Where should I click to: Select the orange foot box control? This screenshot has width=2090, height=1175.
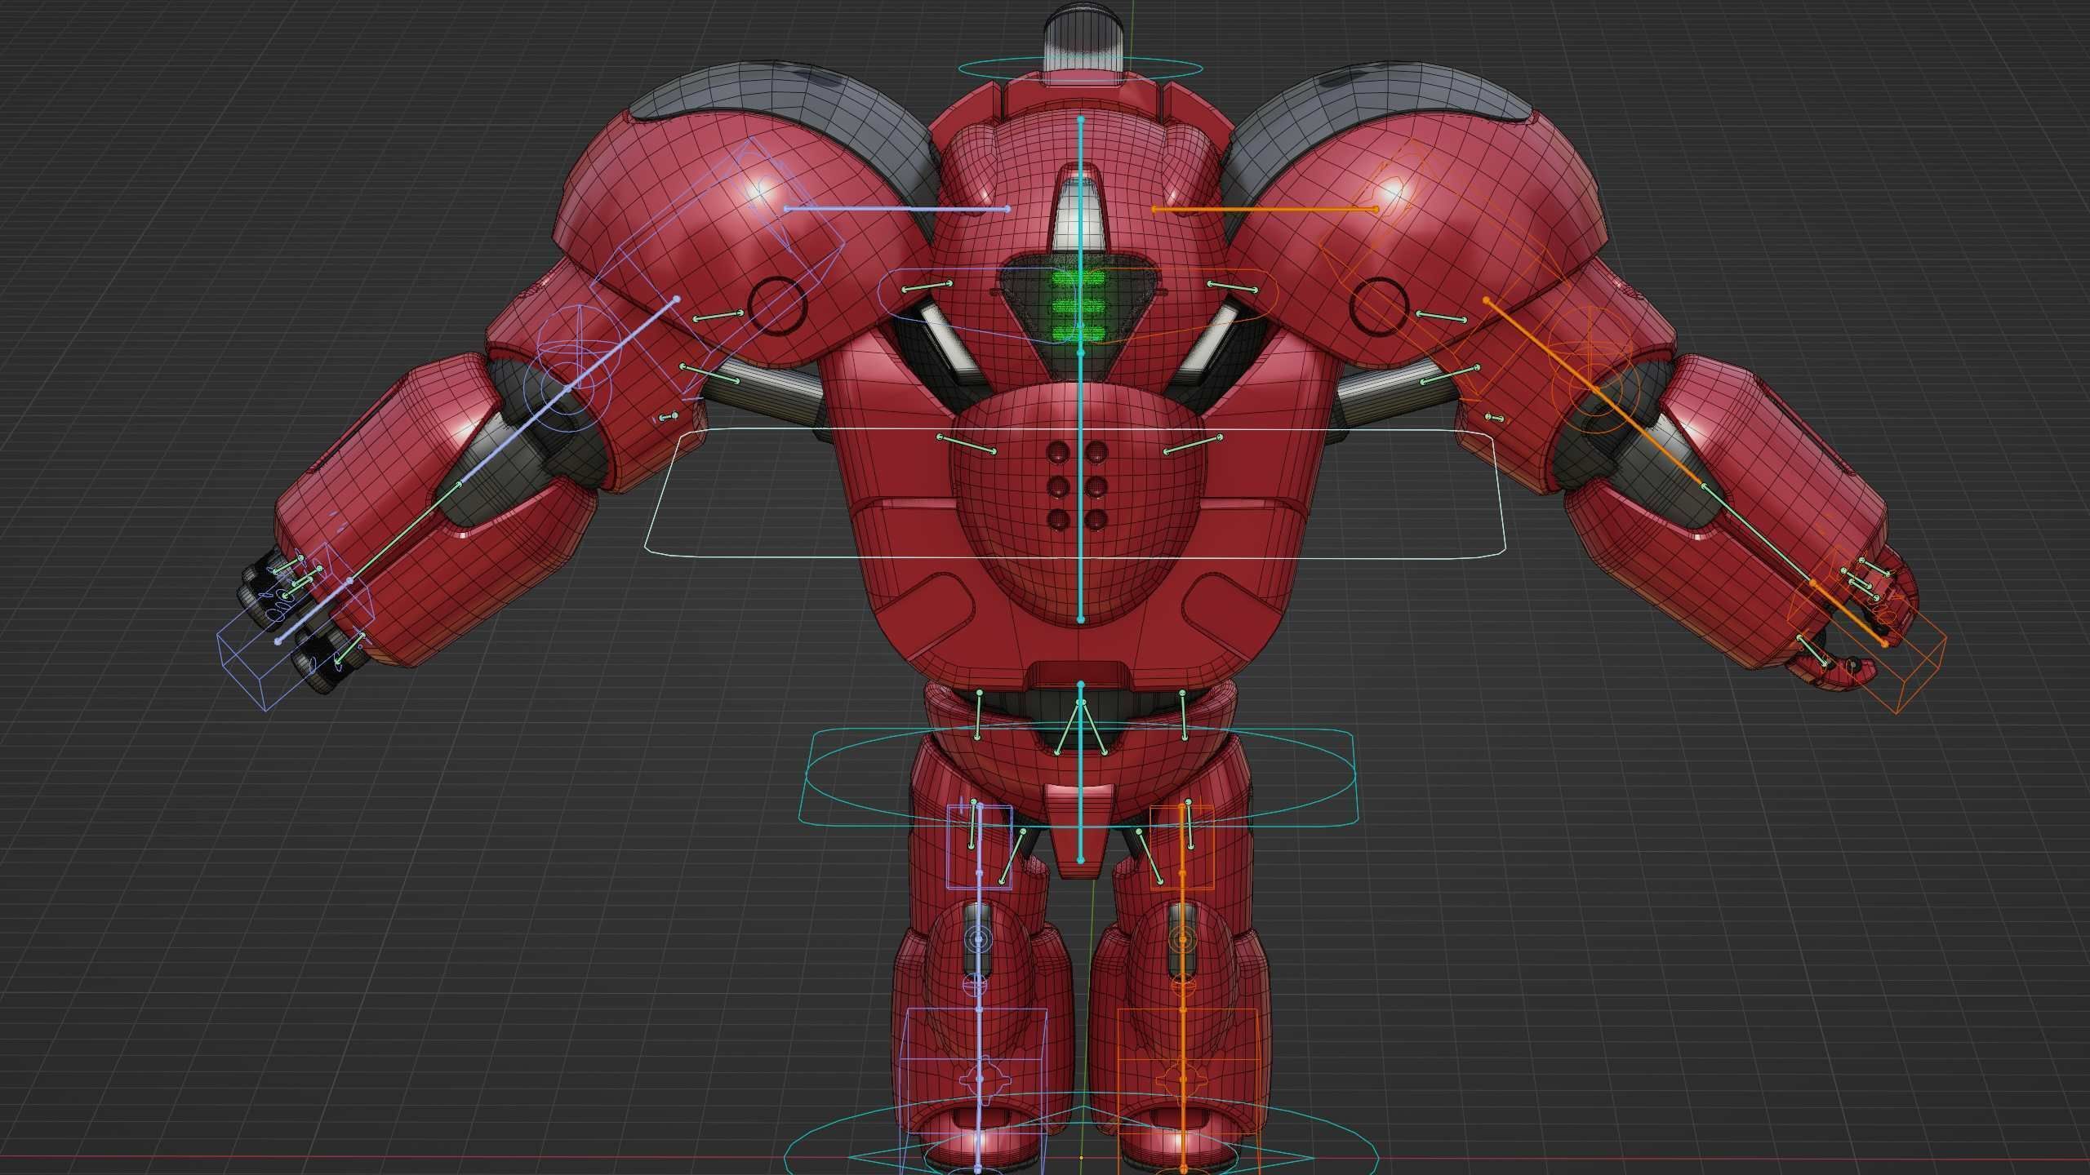1188,1091
